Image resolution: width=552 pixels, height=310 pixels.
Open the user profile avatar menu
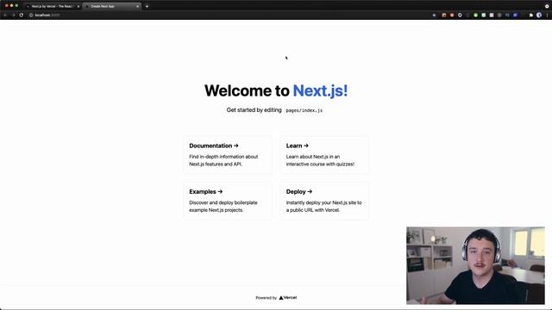[x=538, y=15]
